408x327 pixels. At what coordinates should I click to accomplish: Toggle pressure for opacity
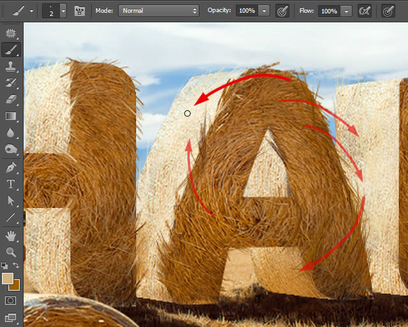(282, 11)
